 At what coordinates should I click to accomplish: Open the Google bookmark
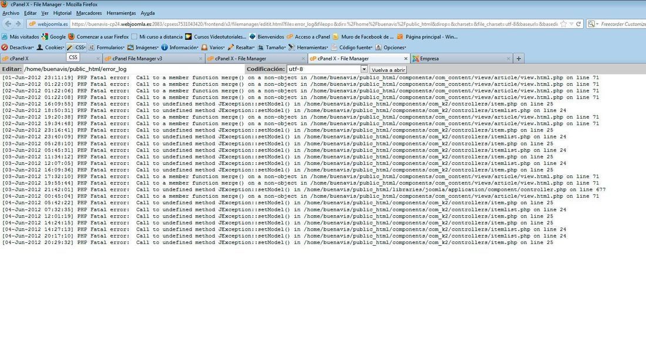coord(54,36)
